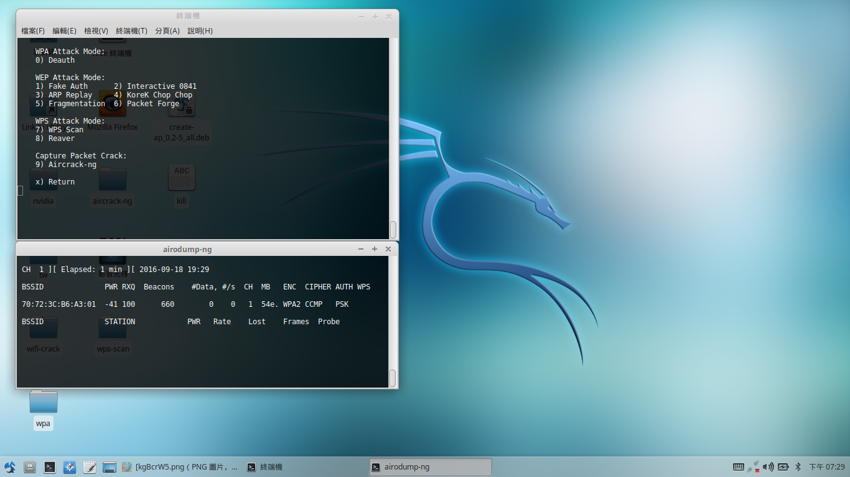Click the desktop screen launcher icon in taskbar
This screenshot has height=477, width=850.
pos(110,467)
